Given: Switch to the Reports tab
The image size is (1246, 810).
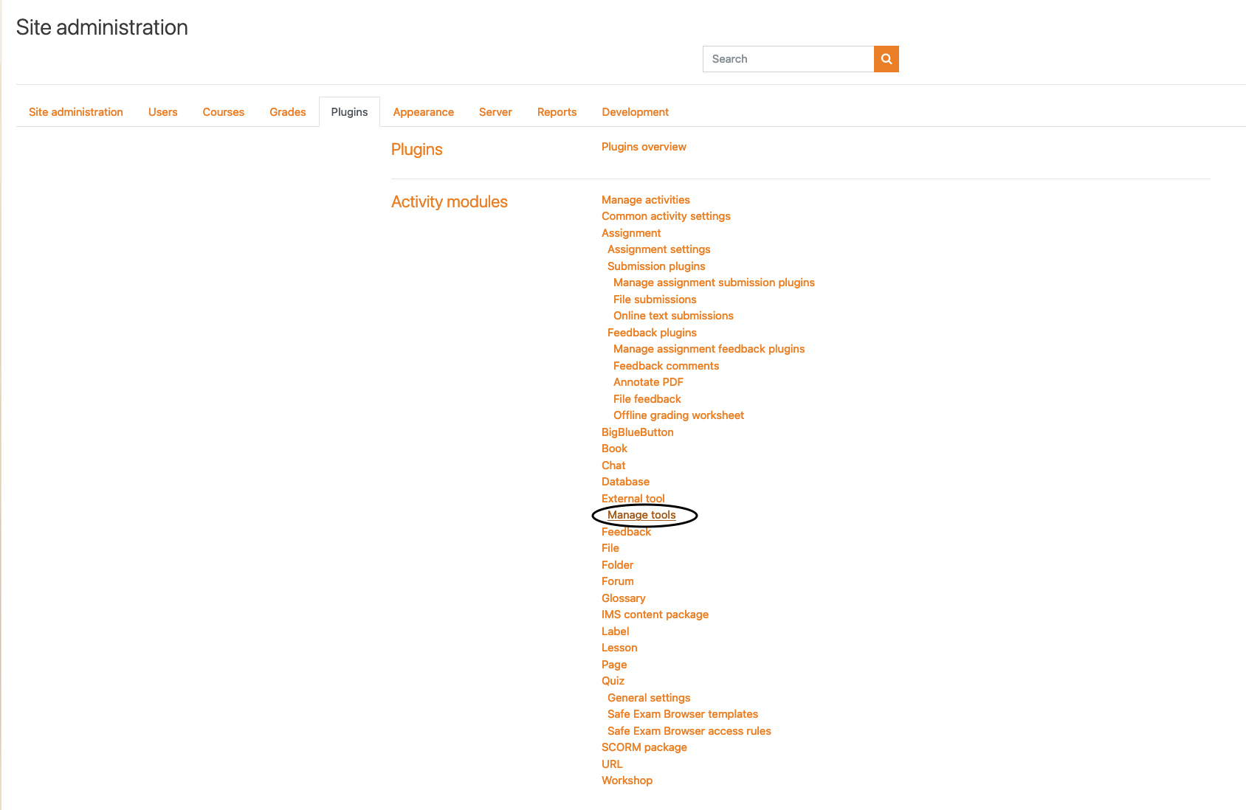Looking at the screenshot, I should coord(557,112).
